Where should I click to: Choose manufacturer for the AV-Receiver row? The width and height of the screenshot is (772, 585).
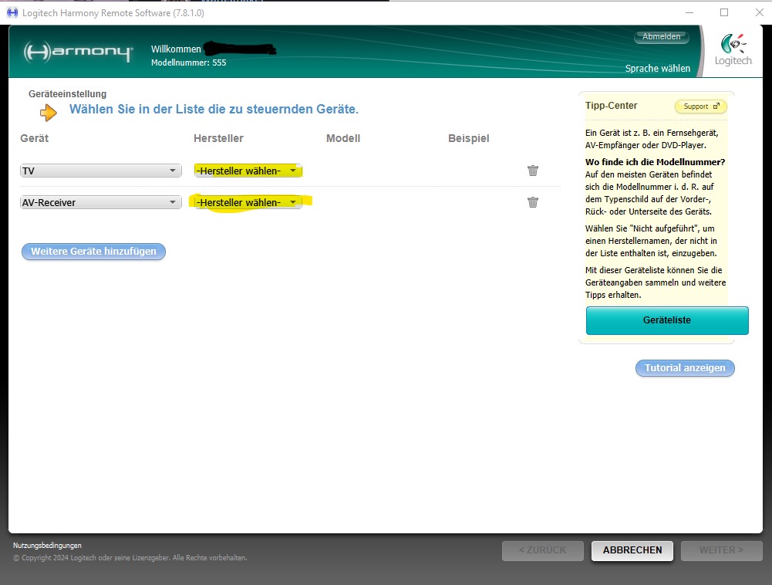click(248, 202)
